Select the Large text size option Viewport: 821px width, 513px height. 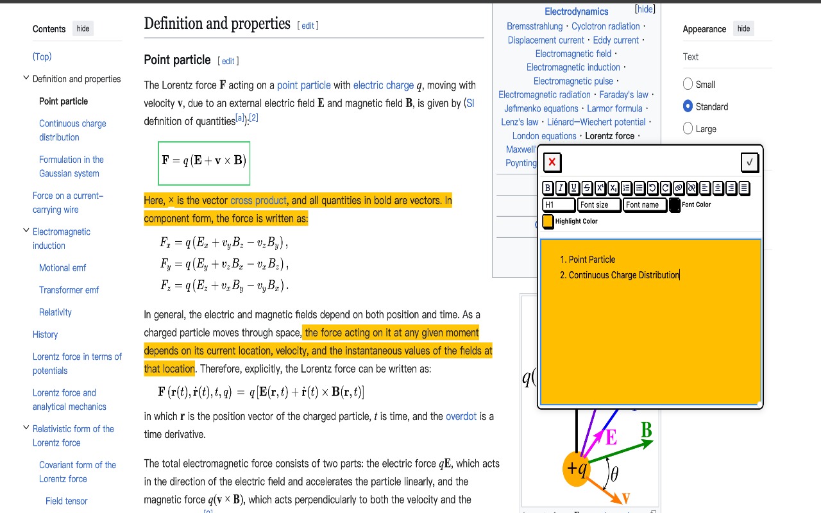[688, 128]
